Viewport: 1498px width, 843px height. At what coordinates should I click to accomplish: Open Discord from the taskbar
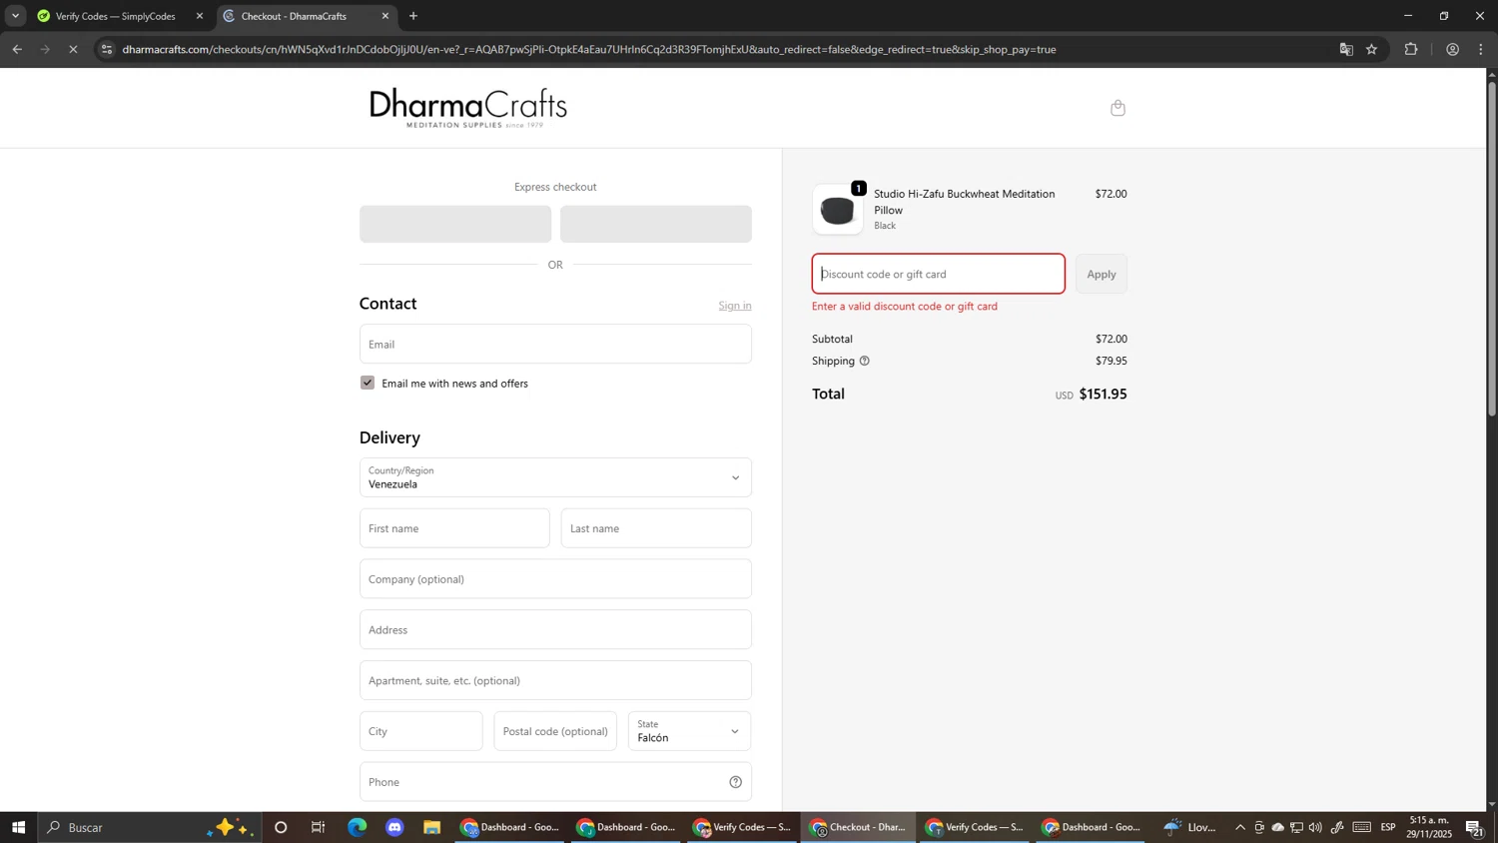[x=395, y=827]
